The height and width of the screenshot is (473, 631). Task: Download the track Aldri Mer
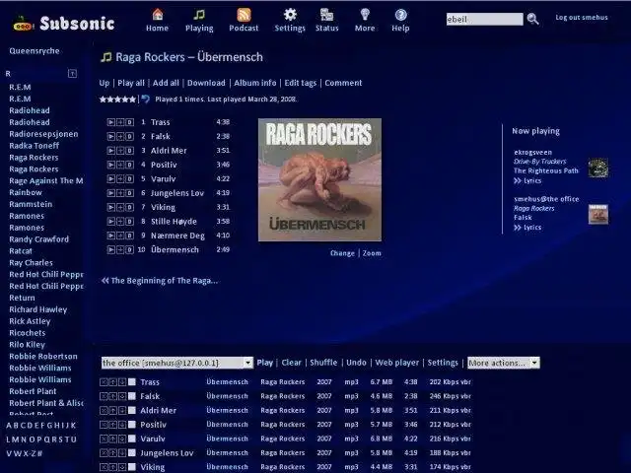[x=129, y=151]
